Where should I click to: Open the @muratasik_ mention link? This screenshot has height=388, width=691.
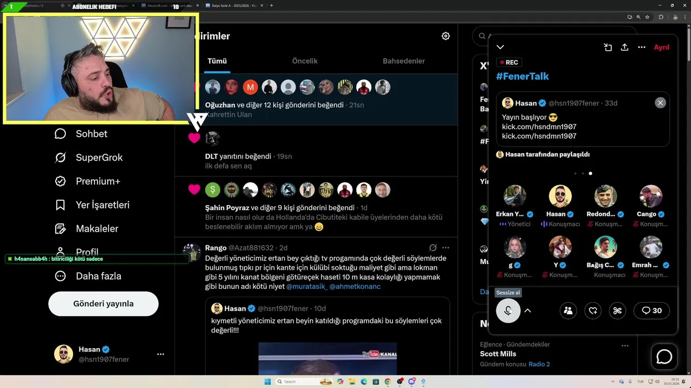click(306, 286)
